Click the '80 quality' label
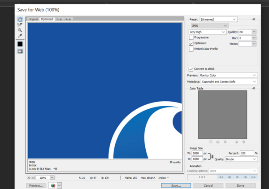This screenshot has height=189, width=269. point(175,162)
